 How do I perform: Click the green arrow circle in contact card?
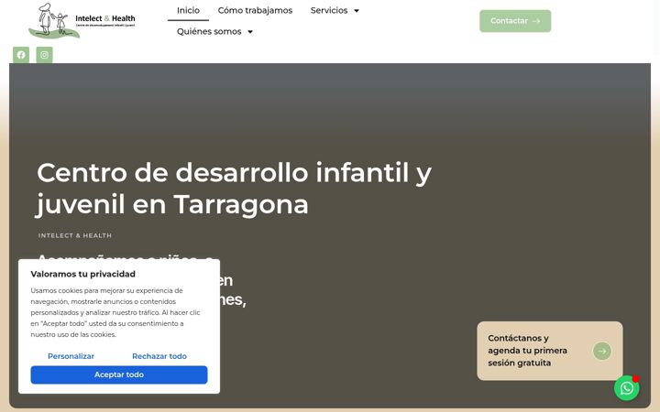coord(602,351)
